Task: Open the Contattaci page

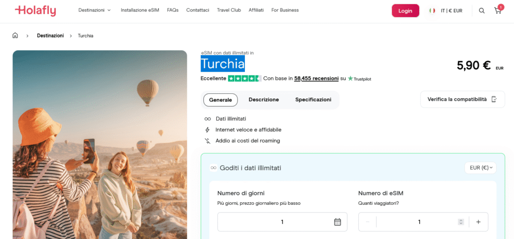Action: pos(198,10)
